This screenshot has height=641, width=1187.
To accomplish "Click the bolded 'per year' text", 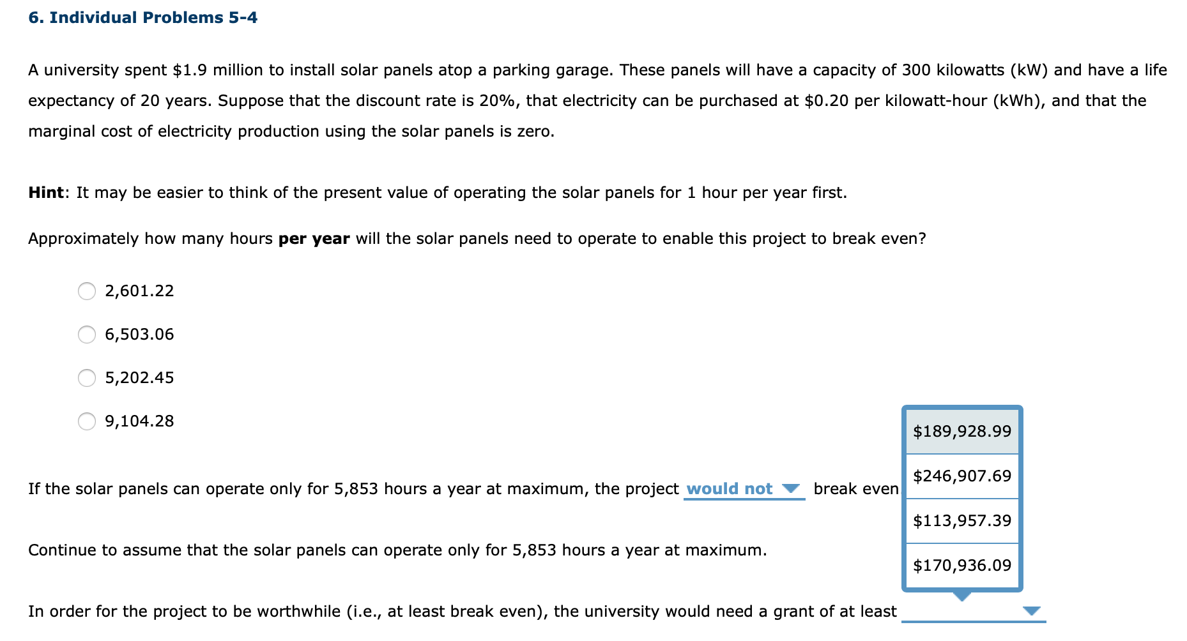I will 312,238.
